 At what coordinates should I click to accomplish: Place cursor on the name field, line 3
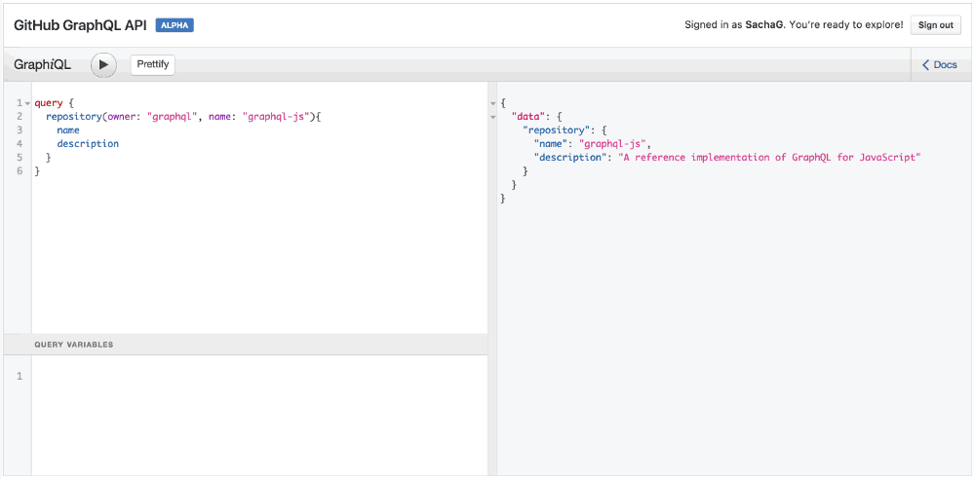[x=68, y=130]
